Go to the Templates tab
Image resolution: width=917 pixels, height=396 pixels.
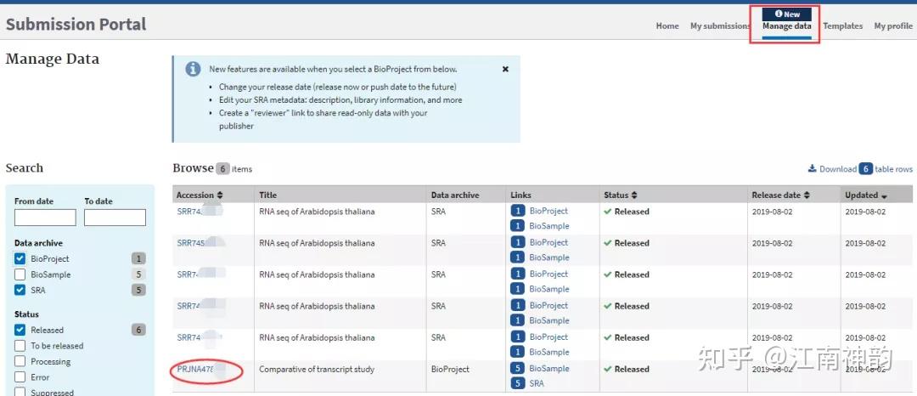click(842, 26)
